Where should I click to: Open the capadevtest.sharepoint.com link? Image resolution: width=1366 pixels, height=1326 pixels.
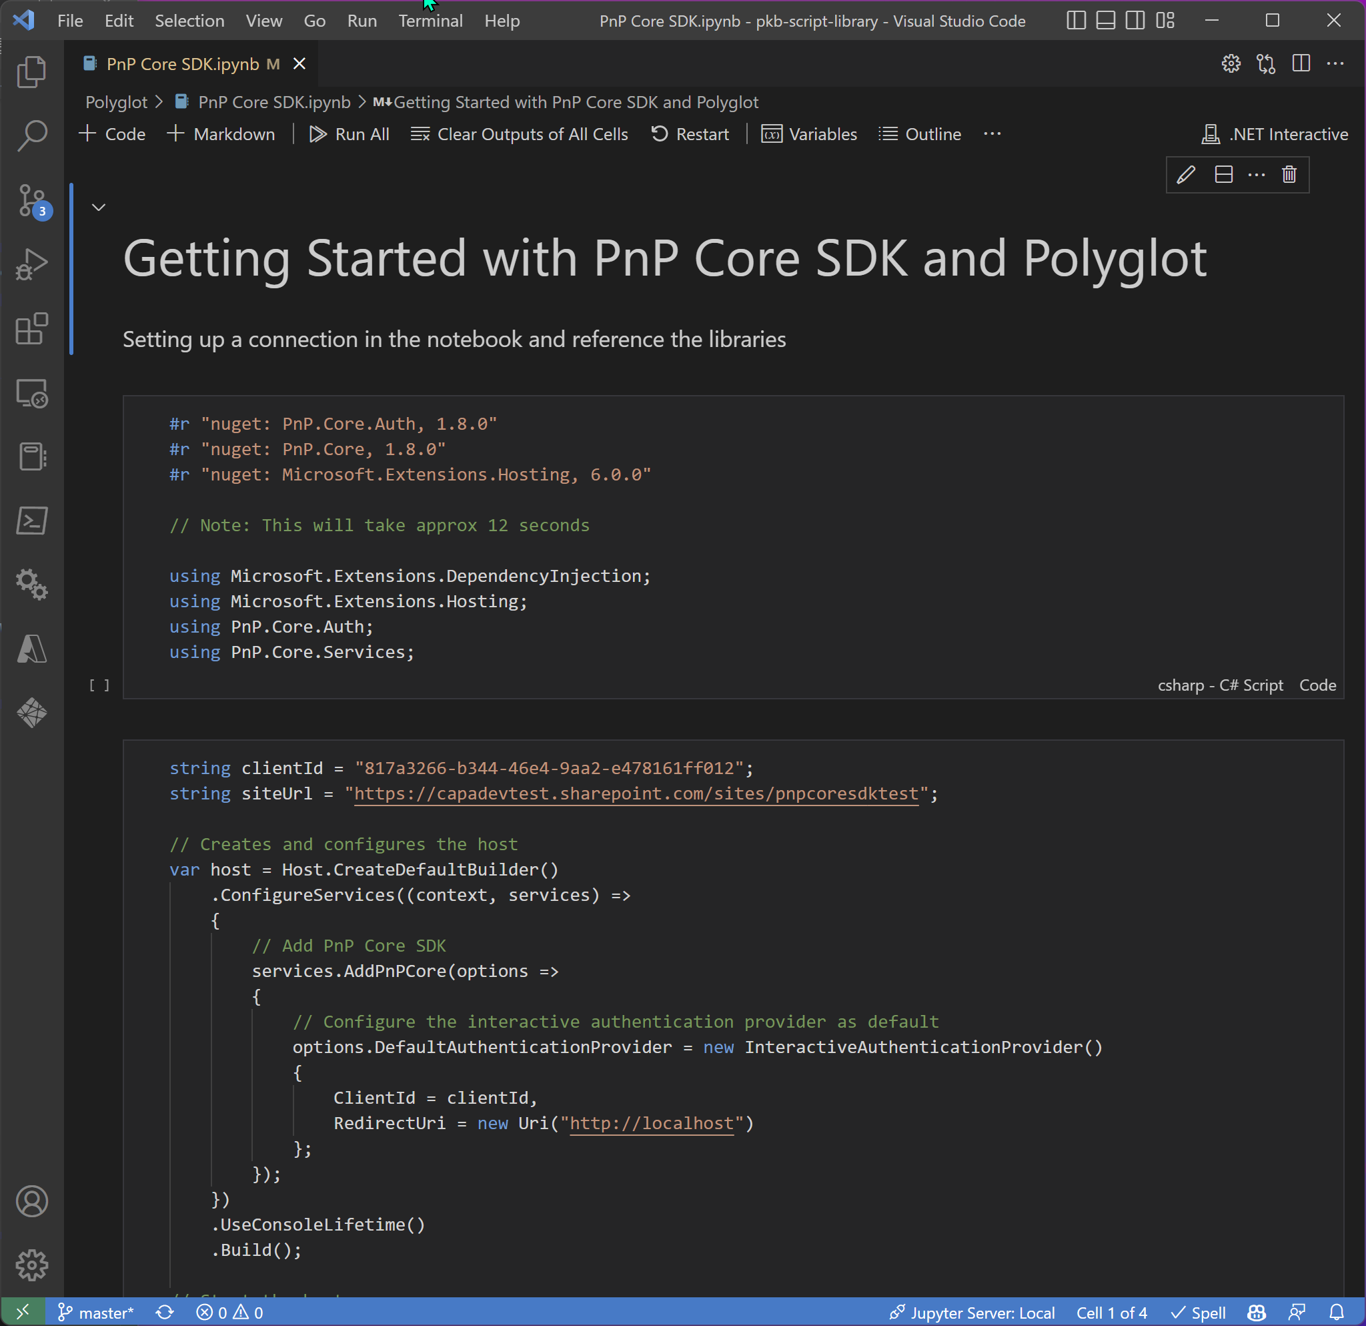pyautogui.click(x=636, y=793)
